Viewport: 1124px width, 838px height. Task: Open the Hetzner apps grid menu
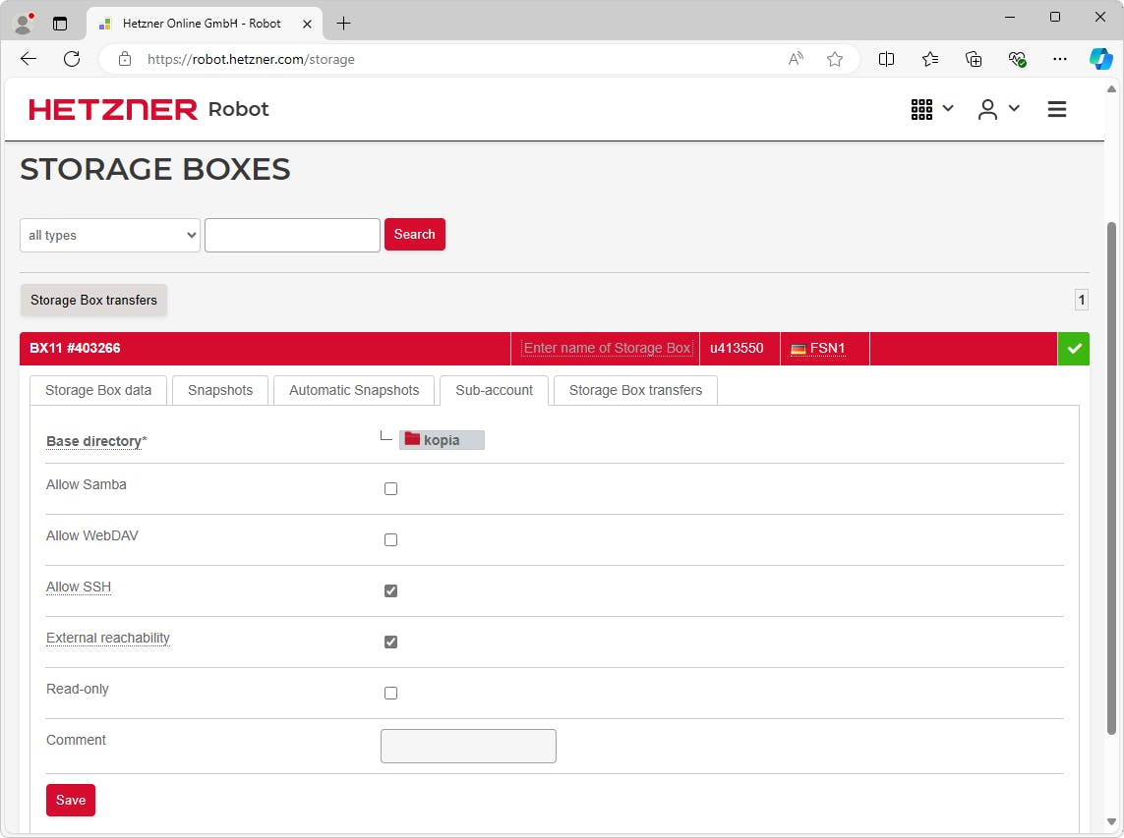click(x=932, y=109)
